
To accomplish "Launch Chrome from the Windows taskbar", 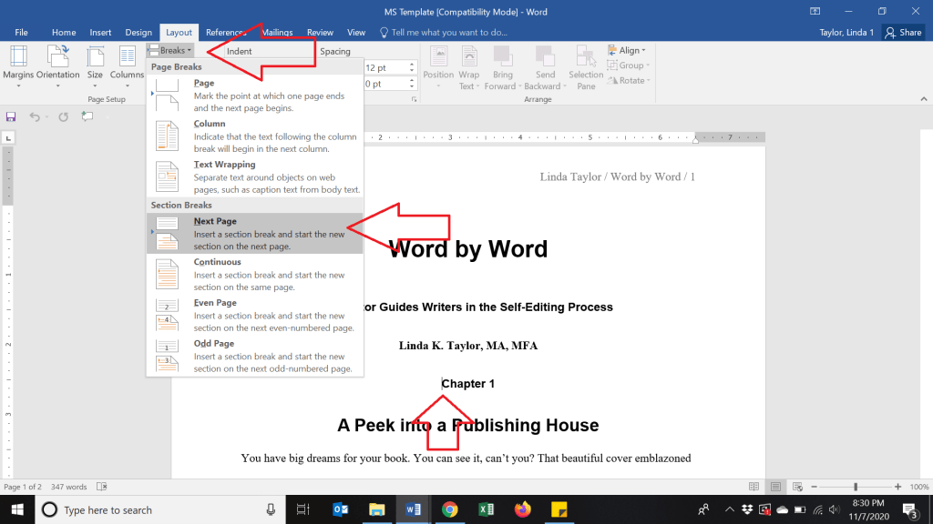I will coord(449,509).
